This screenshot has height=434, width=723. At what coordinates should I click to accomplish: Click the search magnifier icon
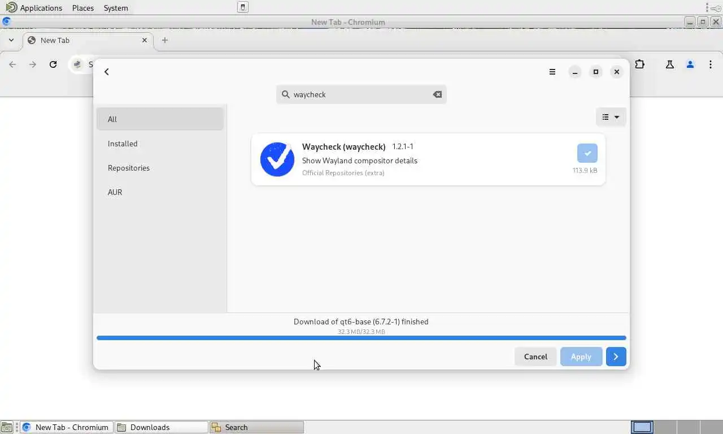click(x=285, y=94)
